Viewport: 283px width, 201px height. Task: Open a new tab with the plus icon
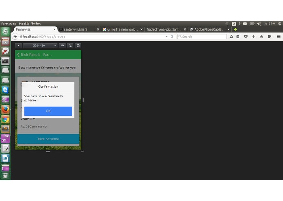click(x=235, y=29)
